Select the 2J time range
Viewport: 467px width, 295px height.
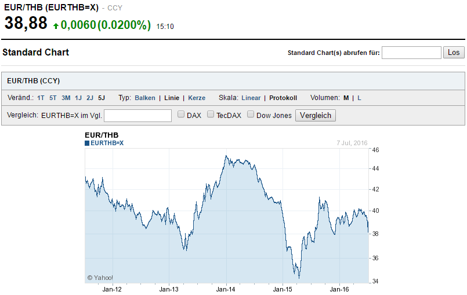[90, 98]
